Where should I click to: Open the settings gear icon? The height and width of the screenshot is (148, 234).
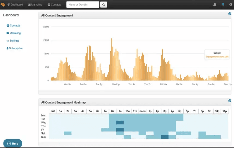230,5
